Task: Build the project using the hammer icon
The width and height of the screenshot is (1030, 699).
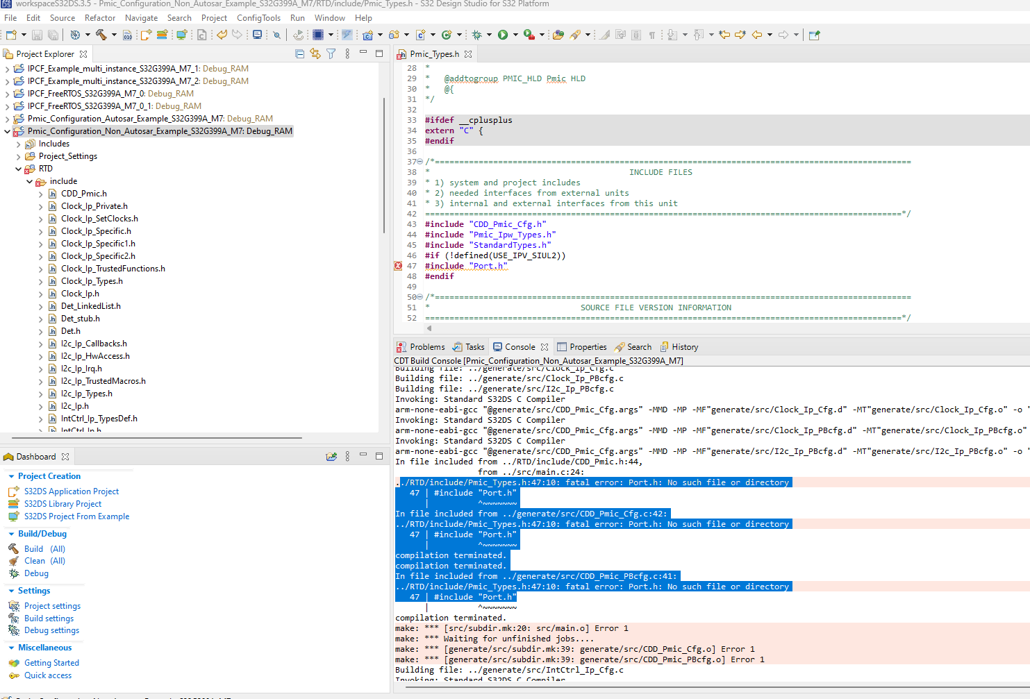Action: click(101, 35)
